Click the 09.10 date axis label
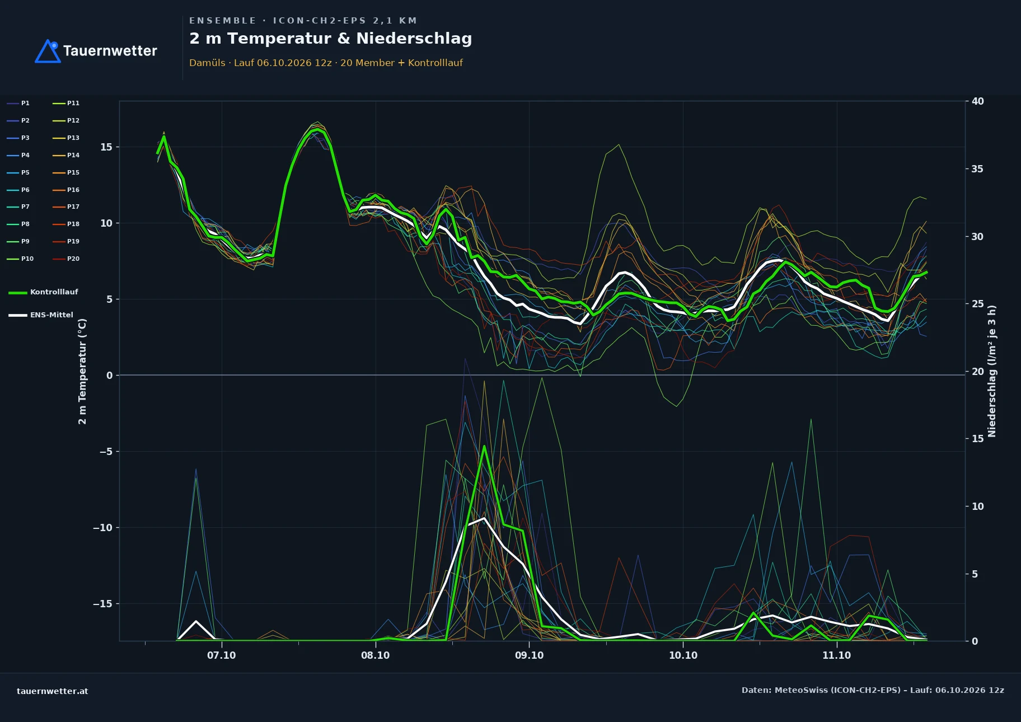The image size is (1021, 722). point(529,655)
